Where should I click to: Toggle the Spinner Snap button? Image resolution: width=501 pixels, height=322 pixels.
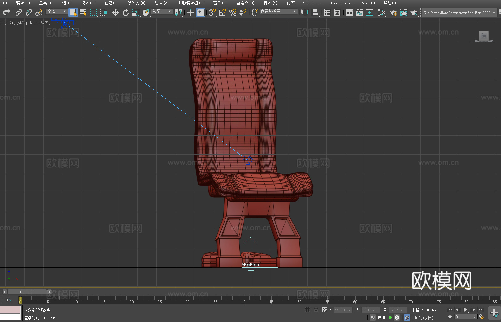243,12
